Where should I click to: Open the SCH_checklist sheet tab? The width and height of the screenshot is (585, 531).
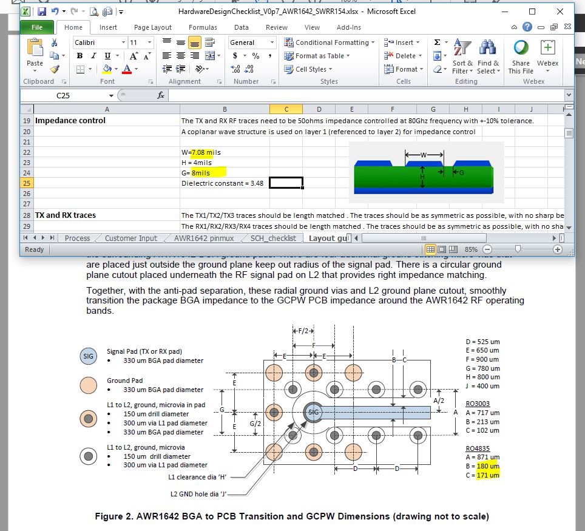coord(273,238)
